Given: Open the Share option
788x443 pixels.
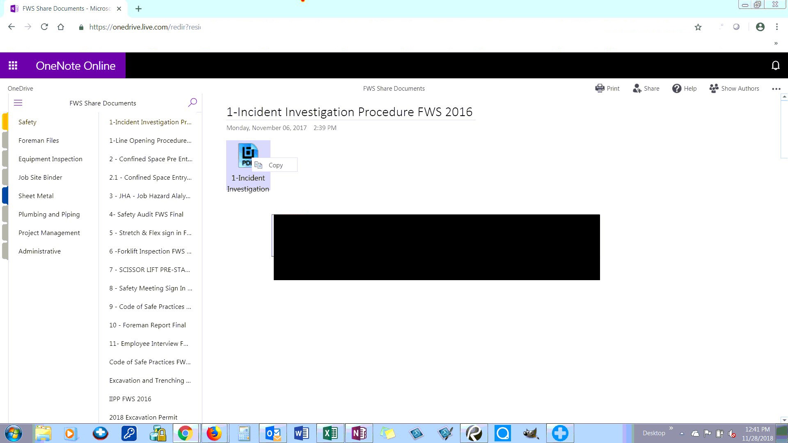Looking at the screenshot, I should point(646,88).
